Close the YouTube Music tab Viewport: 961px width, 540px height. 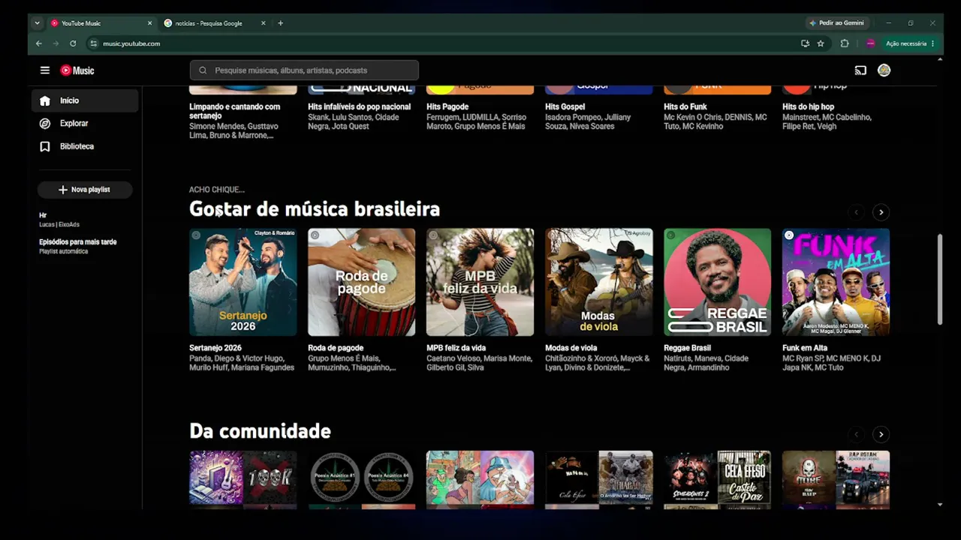149,23
